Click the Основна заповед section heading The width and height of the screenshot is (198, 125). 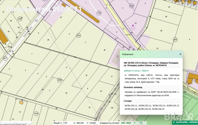[x=133, y=87]
